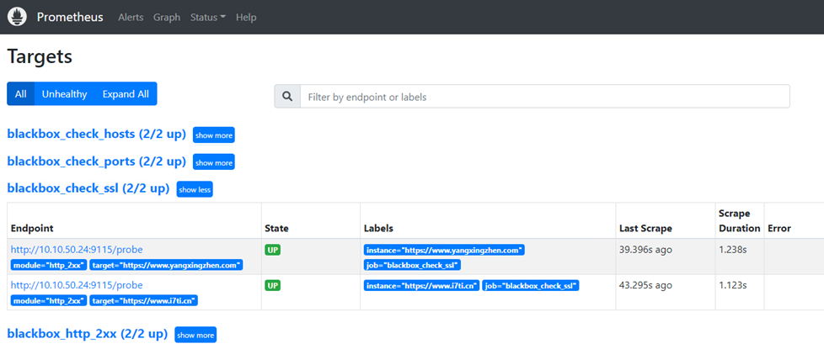Open probe endpoint link for i7ti.cn

coord(77,285)
